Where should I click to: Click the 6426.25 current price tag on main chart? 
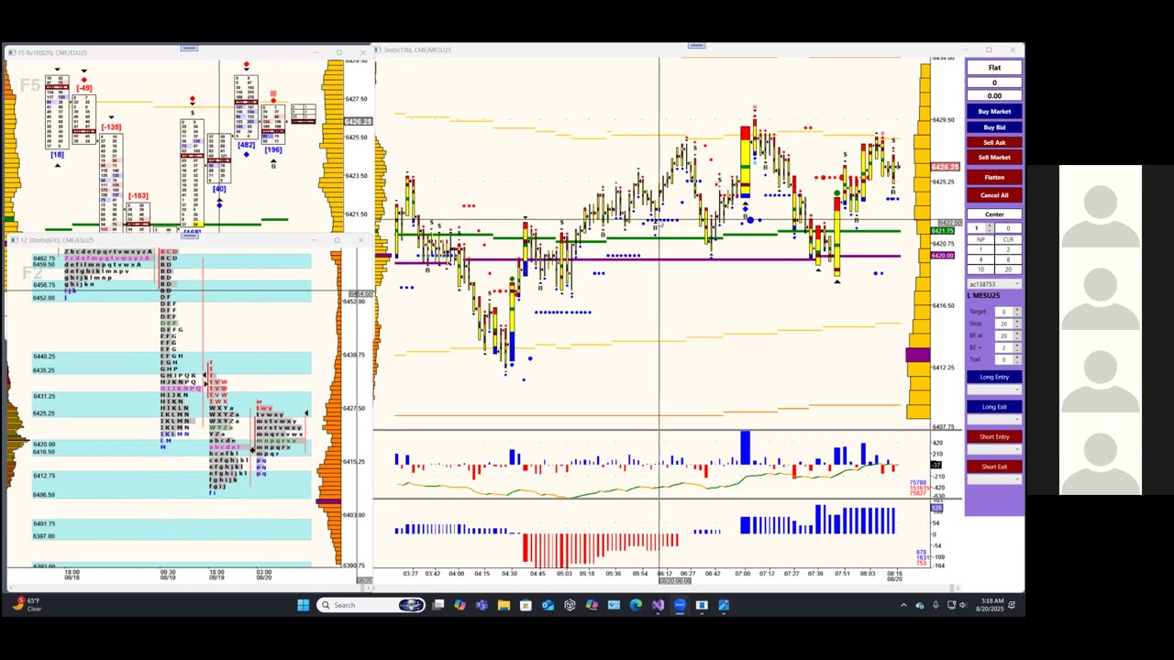point(945,167)
